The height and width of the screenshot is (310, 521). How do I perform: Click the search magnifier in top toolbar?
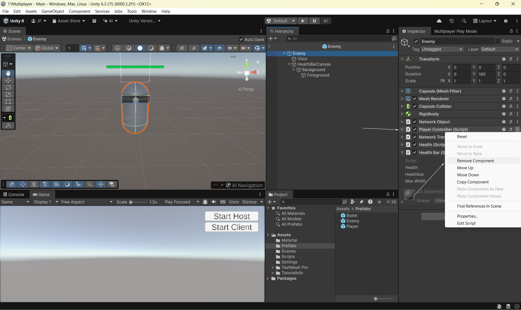[464, 21]
